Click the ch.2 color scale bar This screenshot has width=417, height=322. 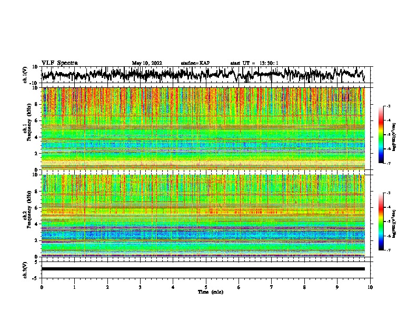click(x=381, y=222)
